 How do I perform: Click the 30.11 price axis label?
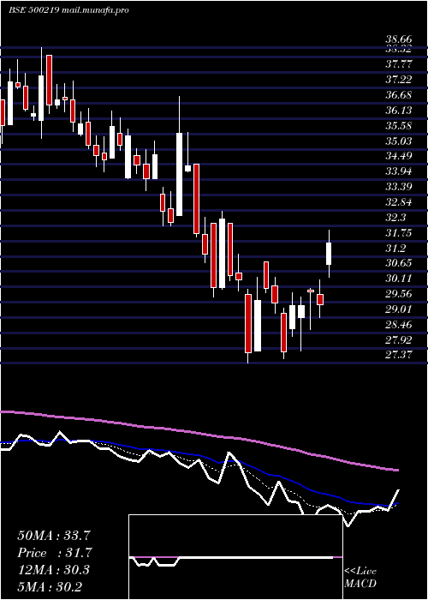(x=399, y=279)
